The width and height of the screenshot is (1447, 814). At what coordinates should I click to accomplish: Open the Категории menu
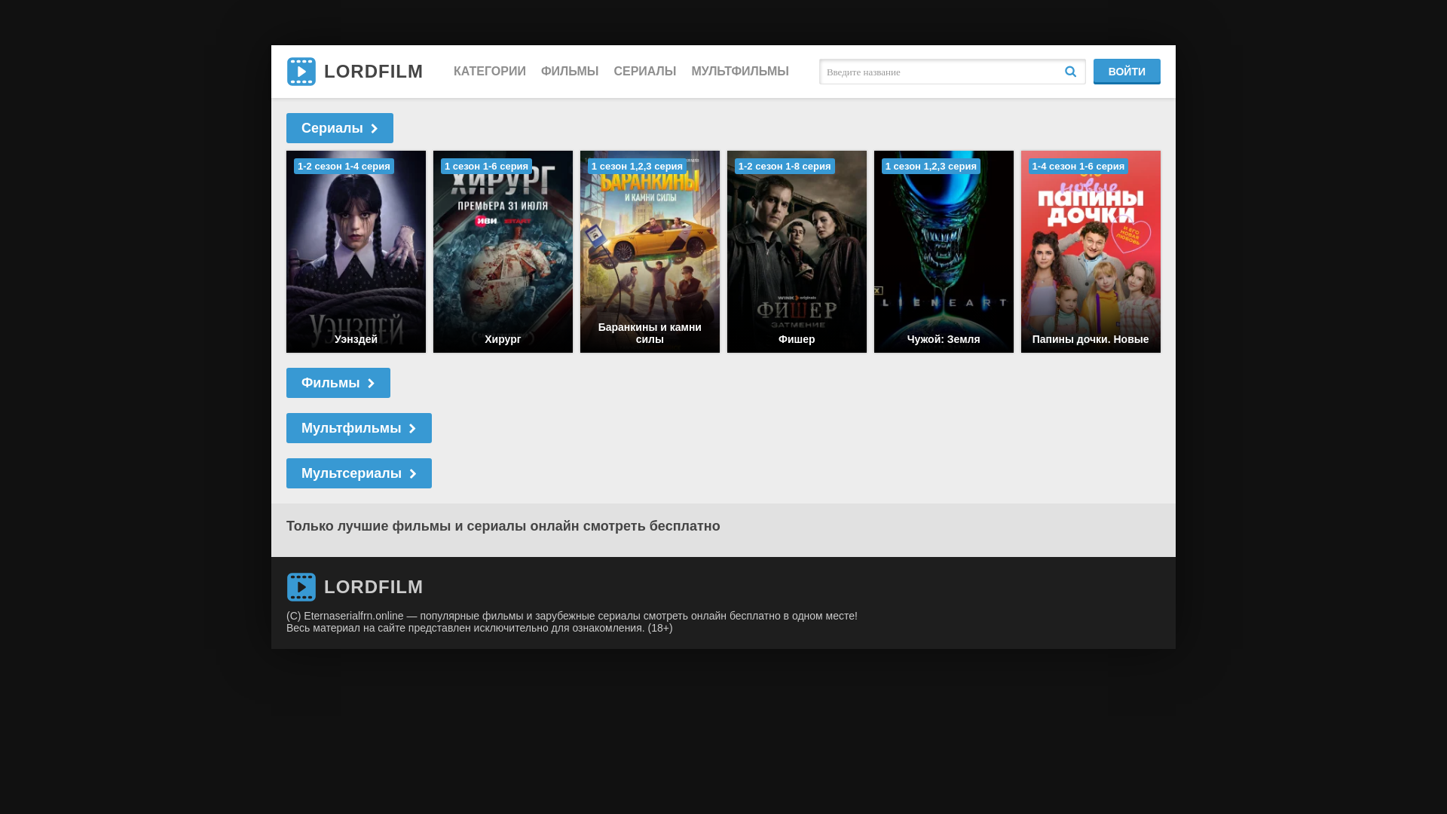click(x=490, y=72)
